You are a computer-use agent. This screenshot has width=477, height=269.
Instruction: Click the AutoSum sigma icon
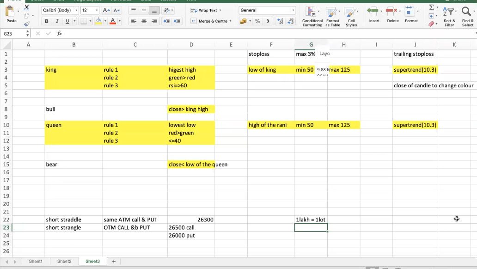coord(431,8)
